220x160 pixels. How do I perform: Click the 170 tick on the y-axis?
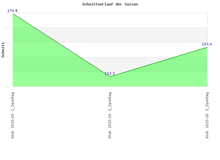pos(8,28)
